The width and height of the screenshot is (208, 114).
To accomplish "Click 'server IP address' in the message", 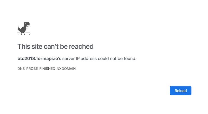I will 80,58.
